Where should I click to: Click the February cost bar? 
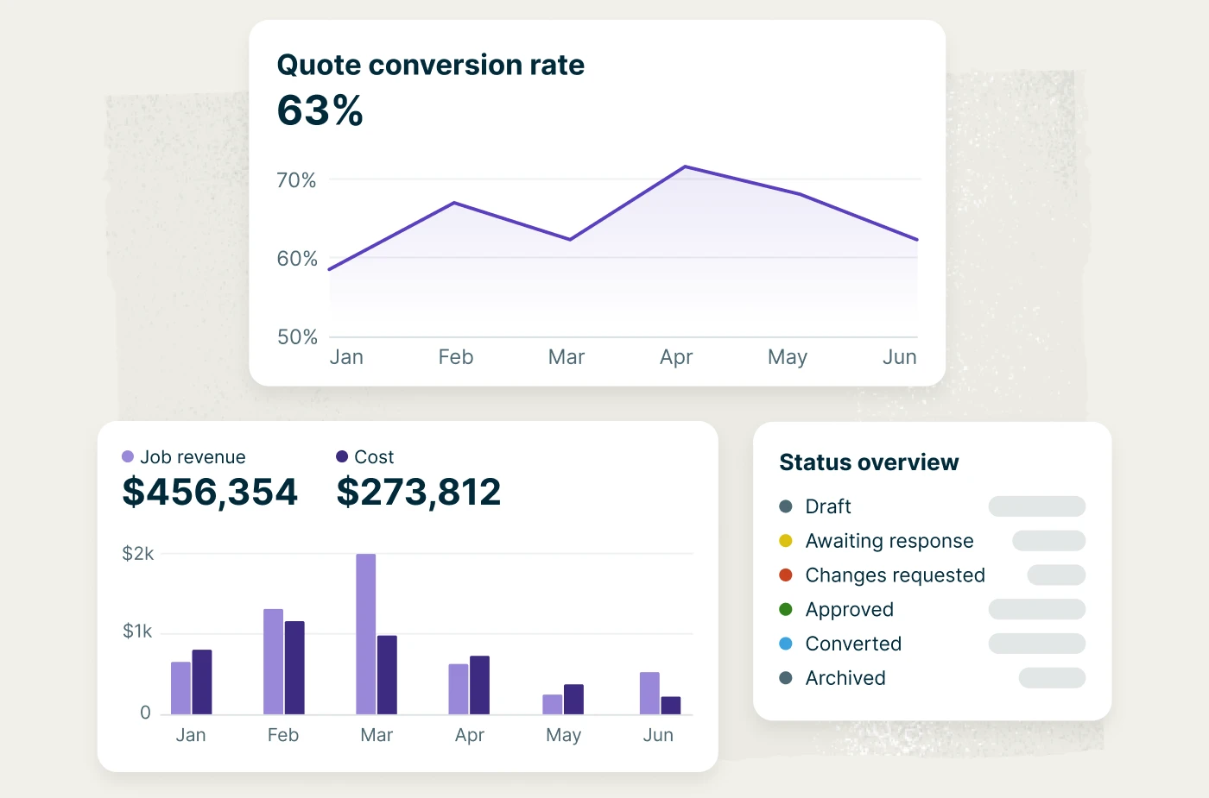point(294,668)
